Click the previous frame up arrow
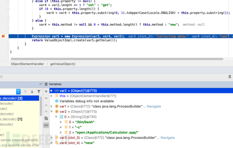The width and height of the screenshot is (233, 148). pos(25,91)
